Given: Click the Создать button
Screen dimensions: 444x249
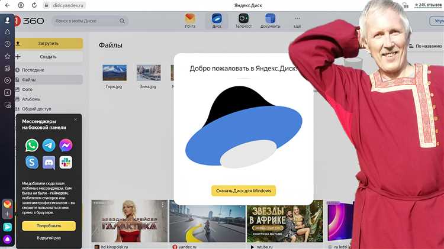Looking at the screenshot, I should (x=49, y=57).
